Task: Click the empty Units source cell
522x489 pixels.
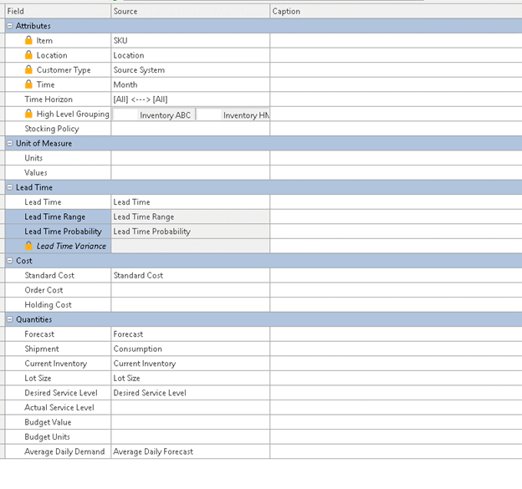Action: pyautogui.click(x=190, y=158)
